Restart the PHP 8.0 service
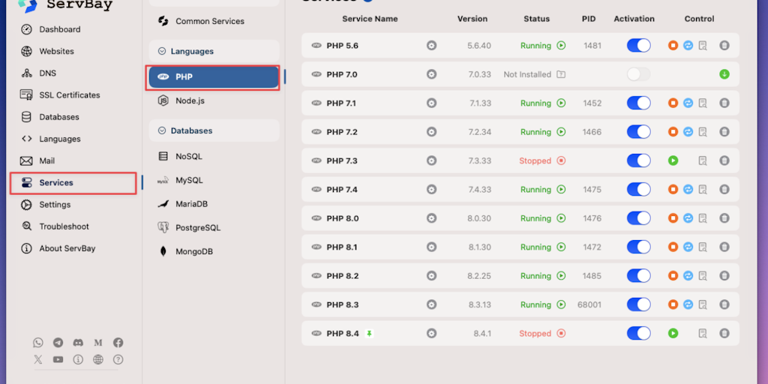768x384 pixels. tap(688, 218)
